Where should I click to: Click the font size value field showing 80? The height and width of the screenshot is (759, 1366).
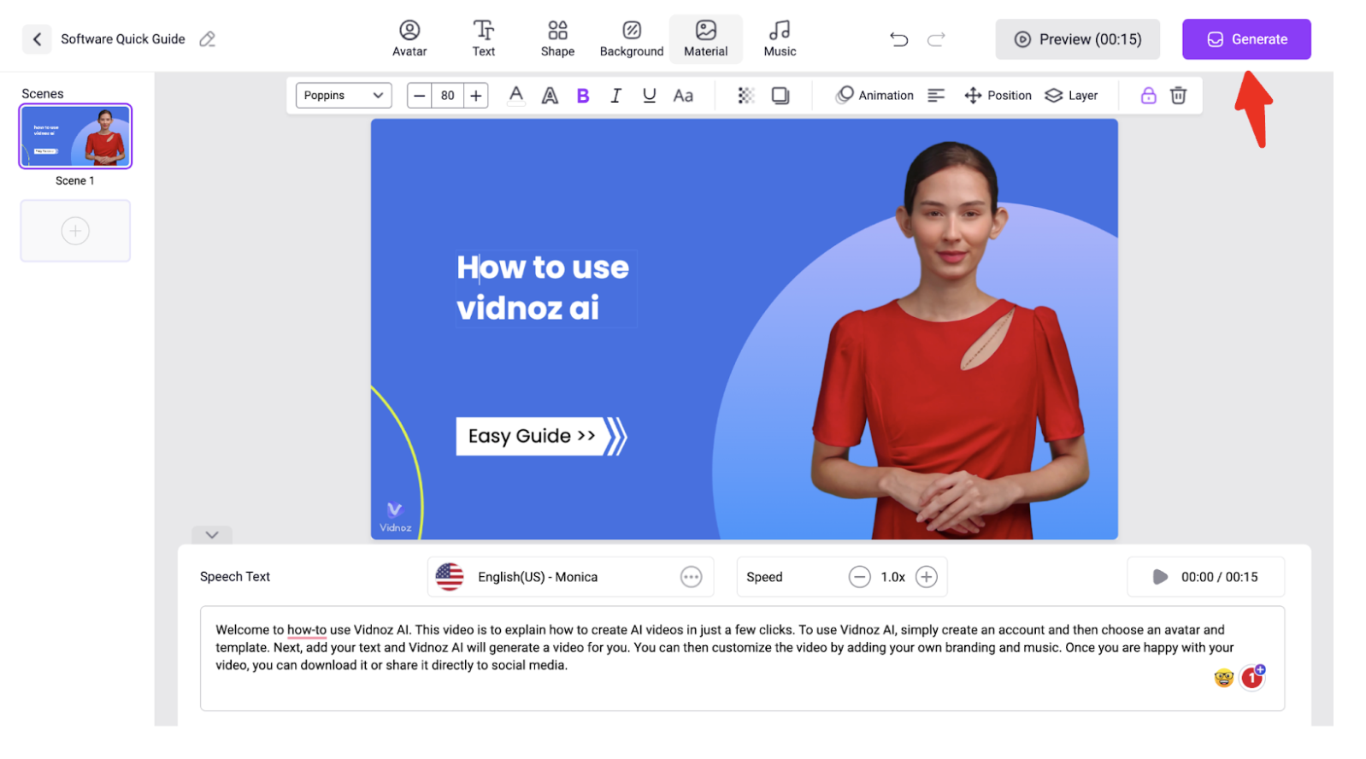[x=448, y=96]
